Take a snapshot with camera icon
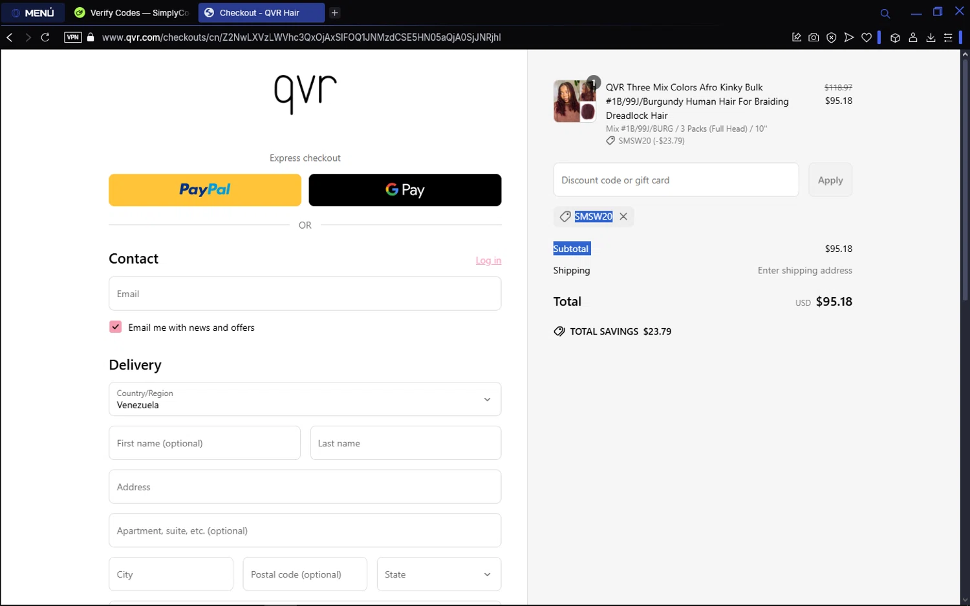970x606 pixels. click(814, 37)
